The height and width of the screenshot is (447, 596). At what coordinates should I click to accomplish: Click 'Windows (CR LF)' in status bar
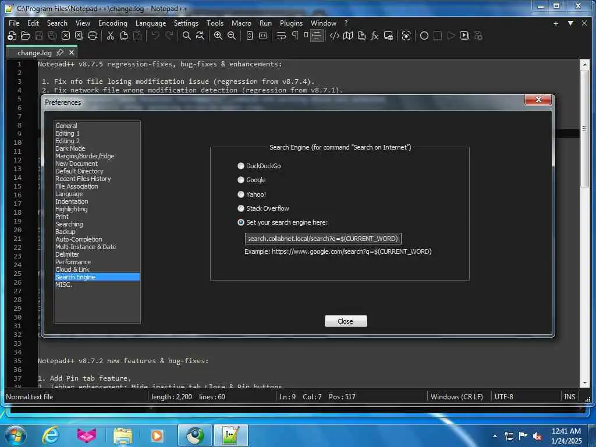[x=456, y=397]
